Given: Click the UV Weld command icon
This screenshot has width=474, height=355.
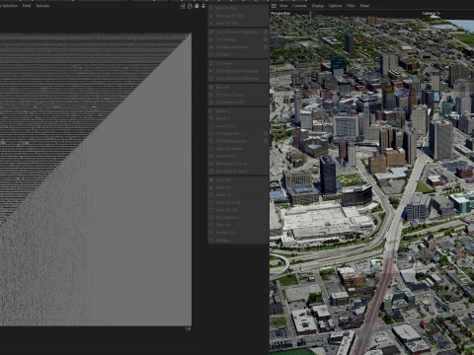Looking at the screenshot, I should [x=211, y=54].
